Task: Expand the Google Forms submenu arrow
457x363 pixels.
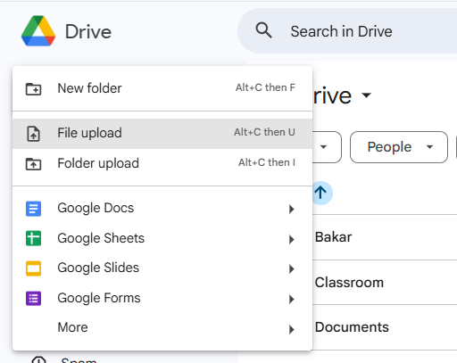Action: tap(292, 299)
